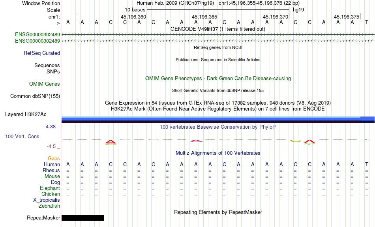Click the T base in the reference sequence row

[367, 22]
